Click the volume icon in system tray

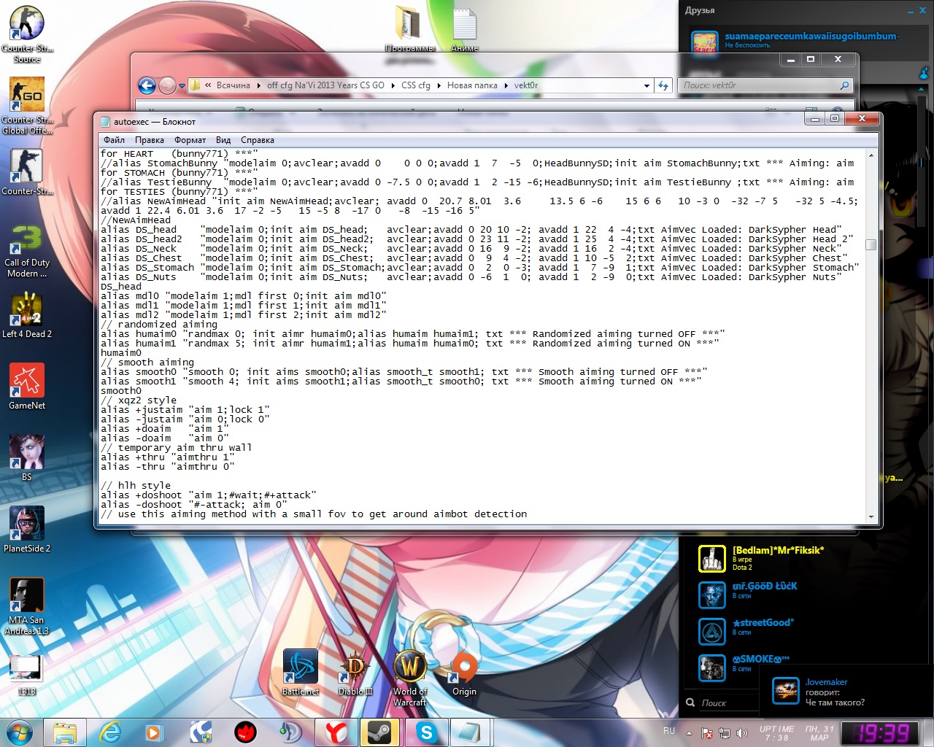742,733
